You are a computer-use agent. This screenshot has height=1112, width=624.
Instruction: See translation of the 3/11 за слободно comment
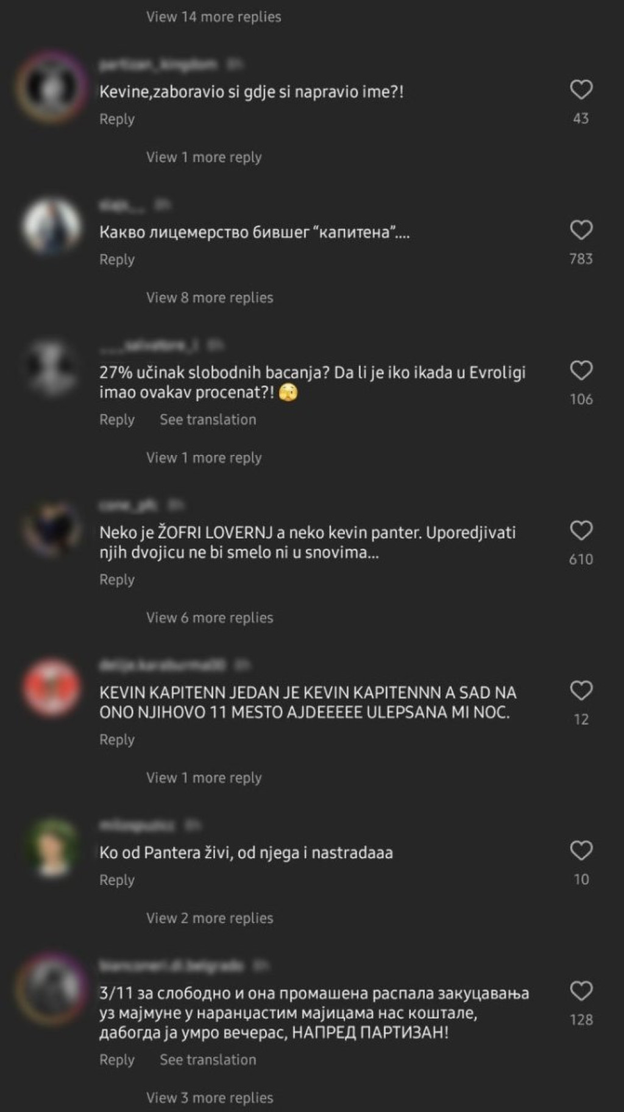208,1060
